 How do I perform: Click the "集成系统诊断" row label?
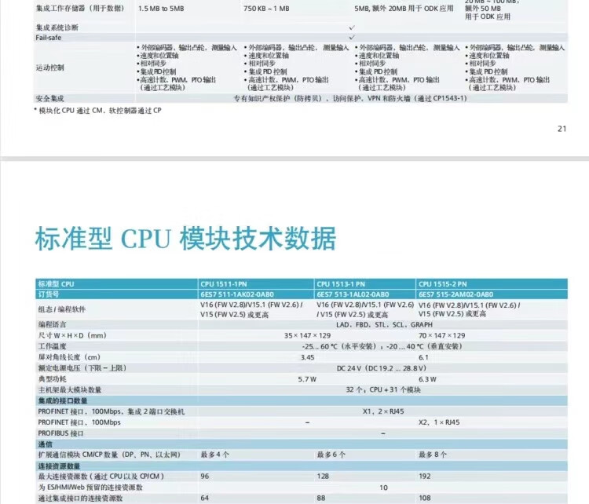pos(57,27)
